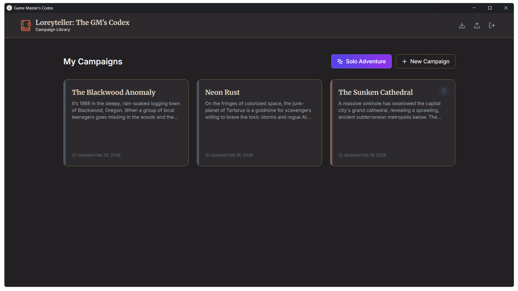Open The Sunken Cathedral campaign title
518x291 pixels.
pyautogui.click(x=375, y=92)
